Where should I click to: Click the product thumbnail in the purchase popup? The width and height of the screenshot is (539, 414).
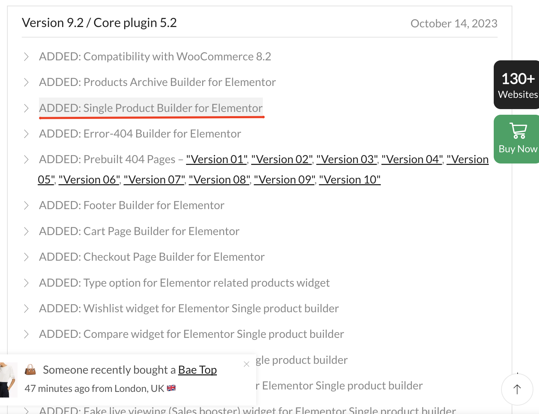pos(8,380)
